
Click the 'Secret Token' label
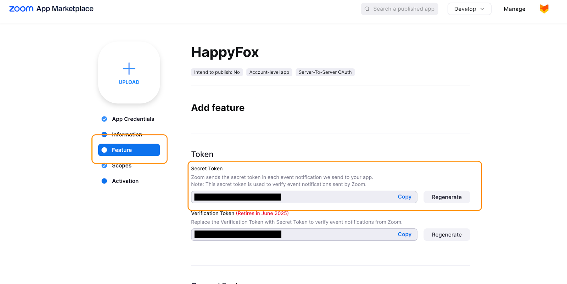point(207,169)
